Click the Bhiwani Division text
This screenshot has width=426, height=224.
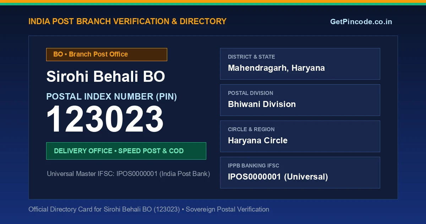pos(262,104)
